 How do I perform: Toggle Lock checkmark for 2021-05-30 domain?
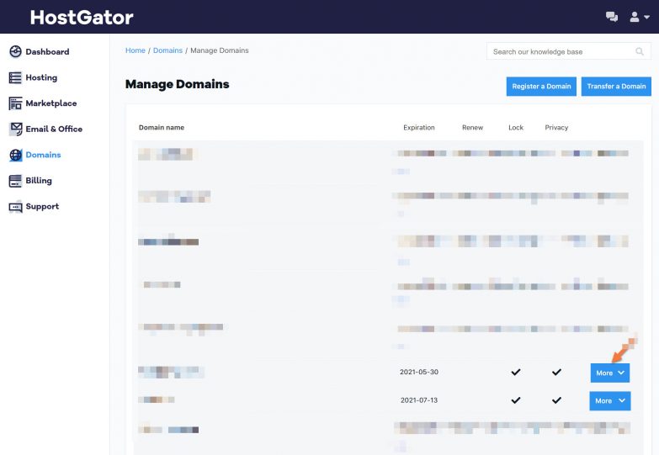coord(516,373)
